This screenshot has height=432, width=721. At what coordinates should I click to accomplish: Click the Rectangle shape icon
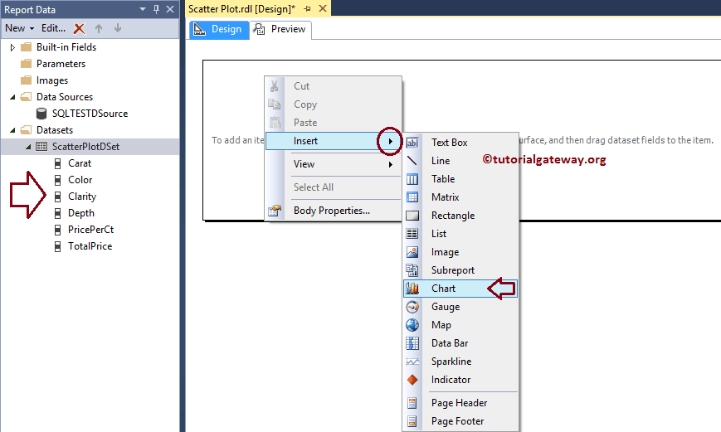[412, 215]
